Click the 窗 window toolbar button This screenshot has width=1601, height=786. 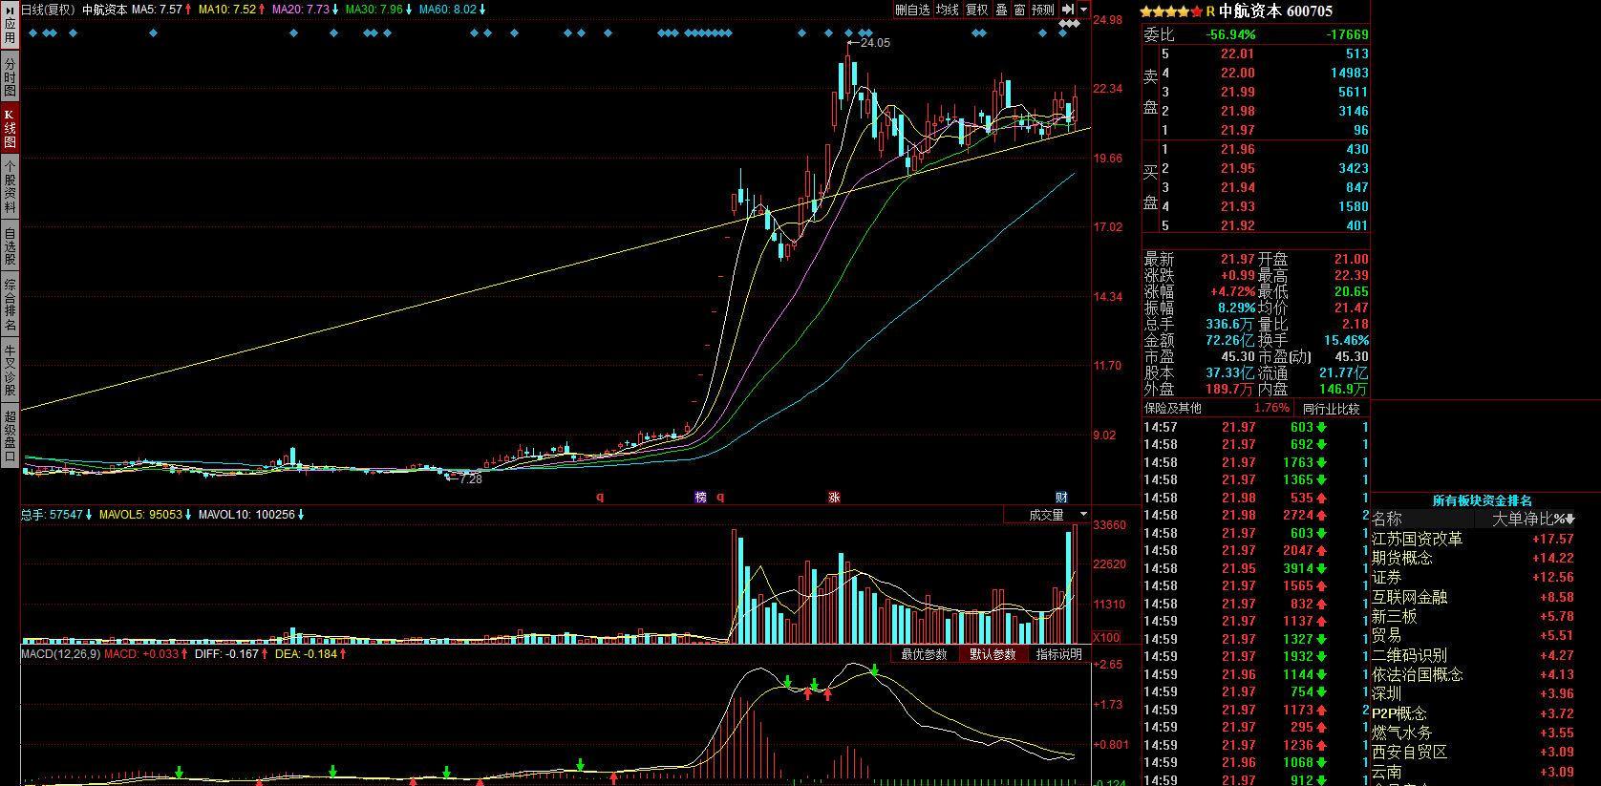point(1019,10)
